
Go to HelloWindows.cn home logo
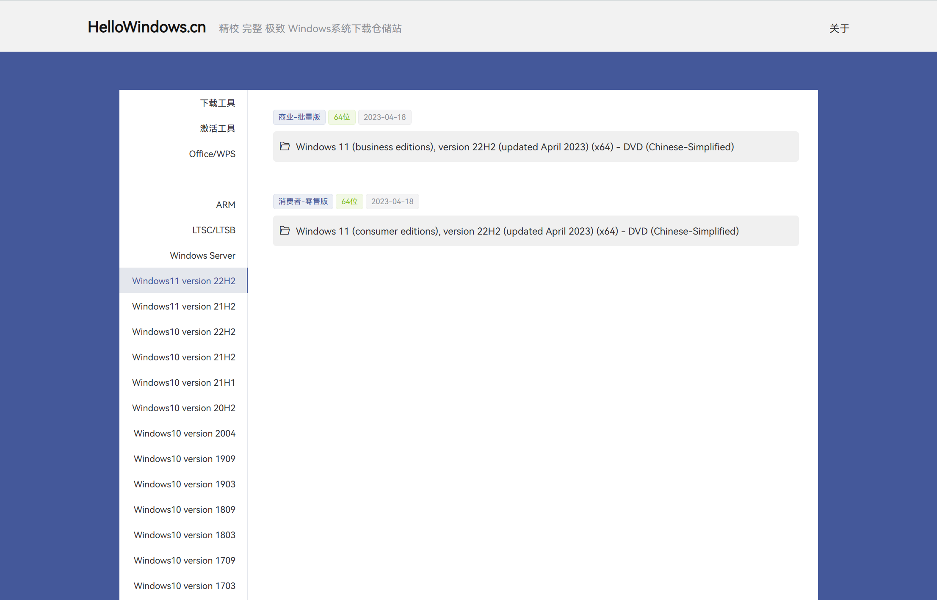click(146, 27)
